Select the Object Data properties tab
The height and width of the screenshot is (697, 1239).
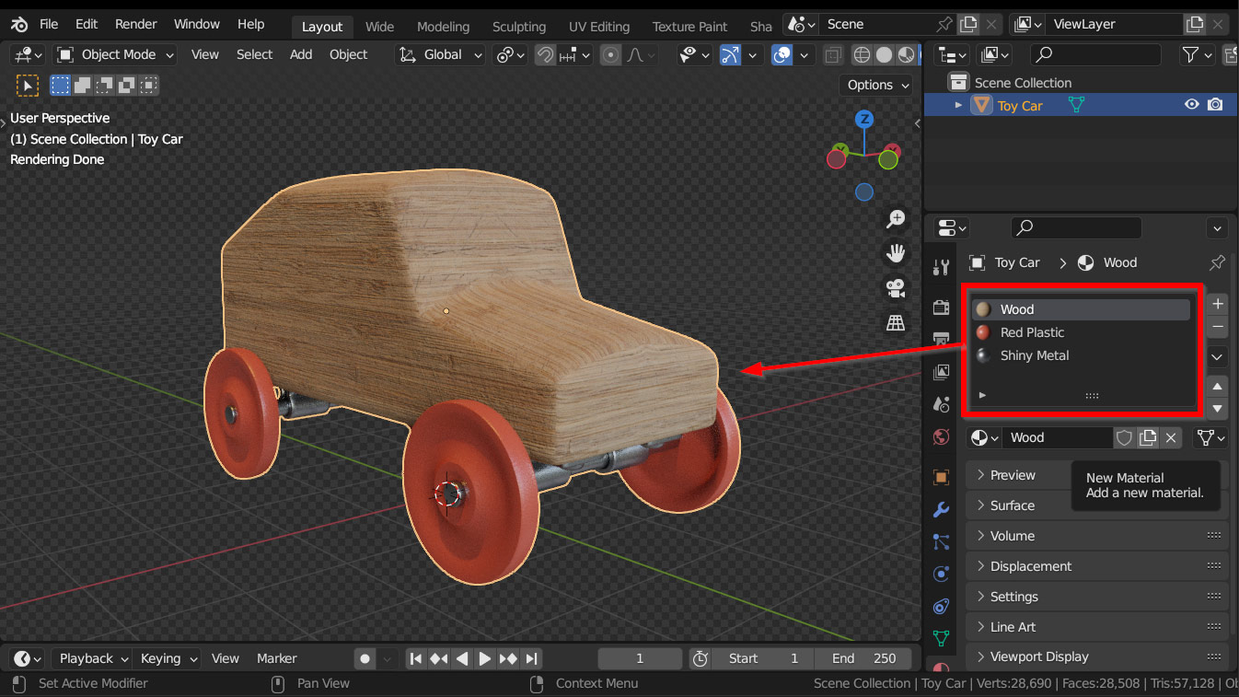click(941, 638)
